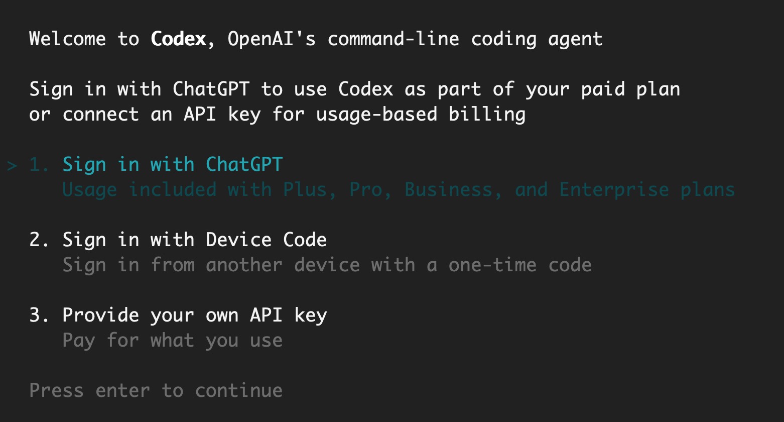
Task: Click the word ChatGPT in highlighted option
Action: click(x=244, y=165)
